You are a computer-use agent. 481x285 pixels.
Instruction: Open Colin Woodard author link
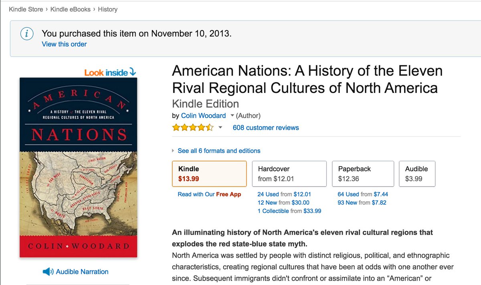[204, 116]
